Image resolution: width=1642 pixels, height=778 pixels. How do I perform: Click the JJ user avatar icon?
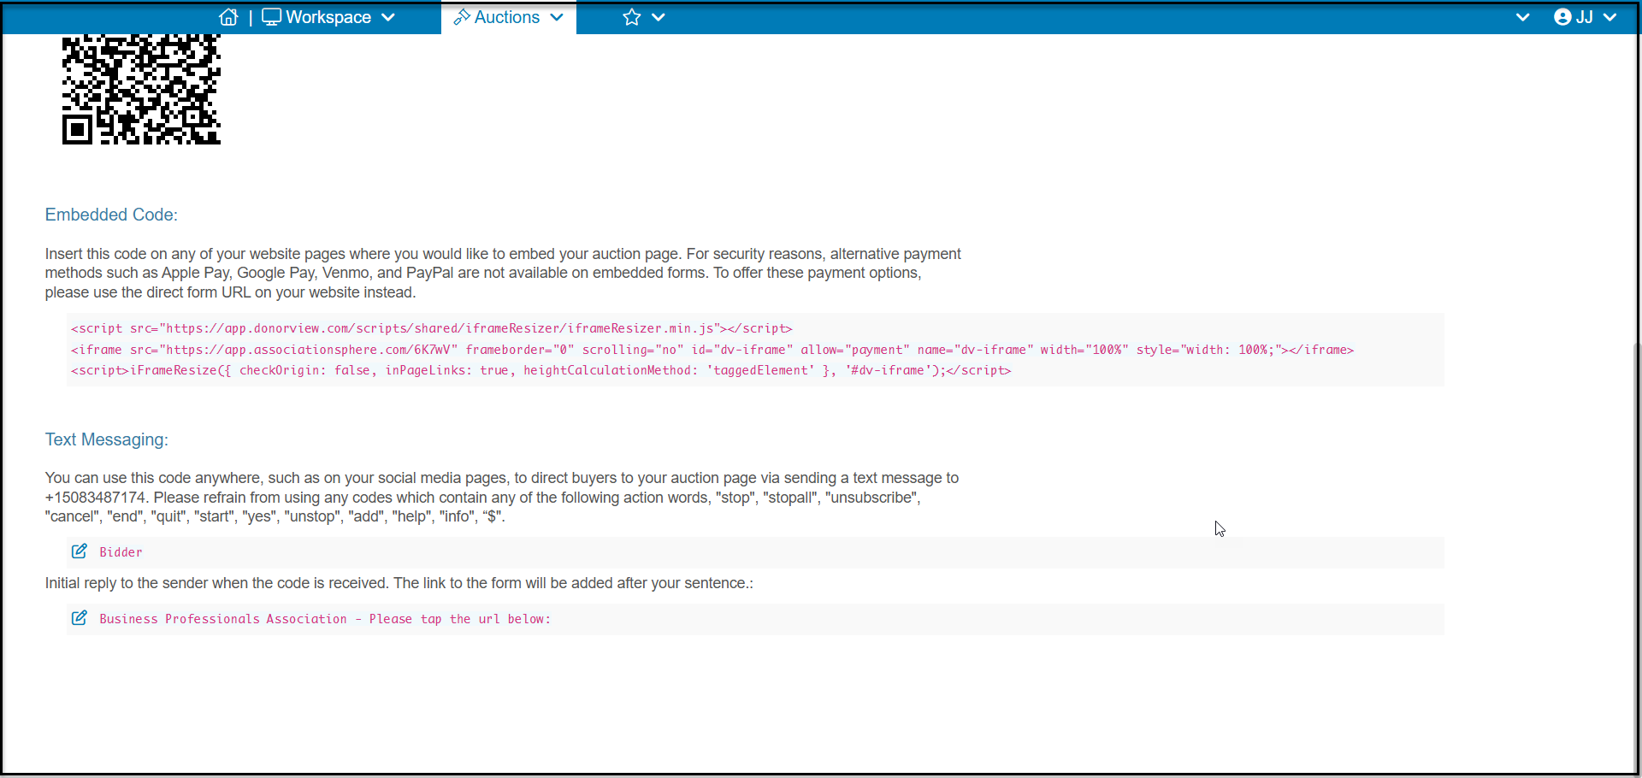tap(1562, 17)
